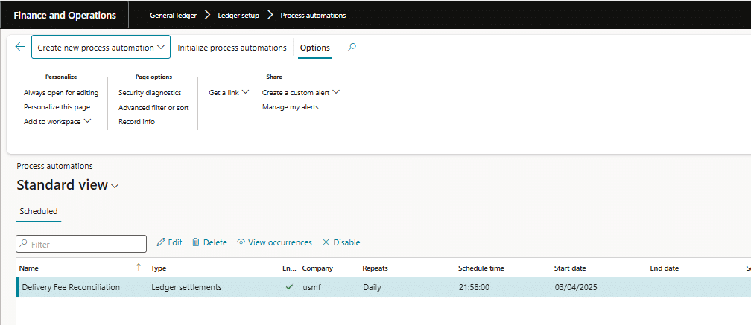Screen dimensions: 751x325
Task: Click the 21:58:00 schedule time cell
Action: click(x=472, y=287)
